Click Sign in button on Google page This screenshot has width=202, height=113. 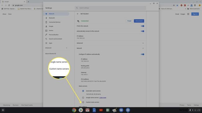coord(195,14)
